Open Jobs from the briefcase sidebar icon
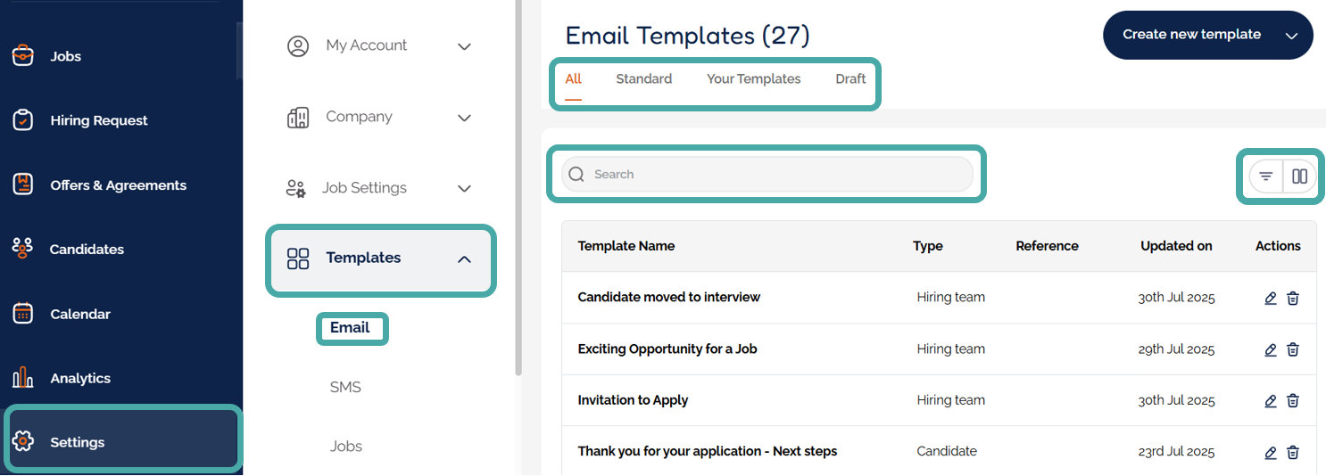1326x476 pixels. coord(23,56)
